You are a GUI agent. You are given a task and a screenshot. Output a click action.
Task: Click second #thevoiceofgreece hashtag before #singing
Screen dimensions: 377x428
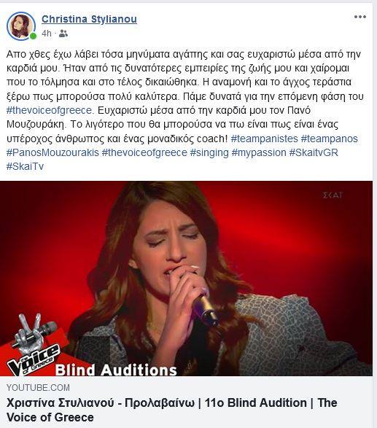coord(144,152)
